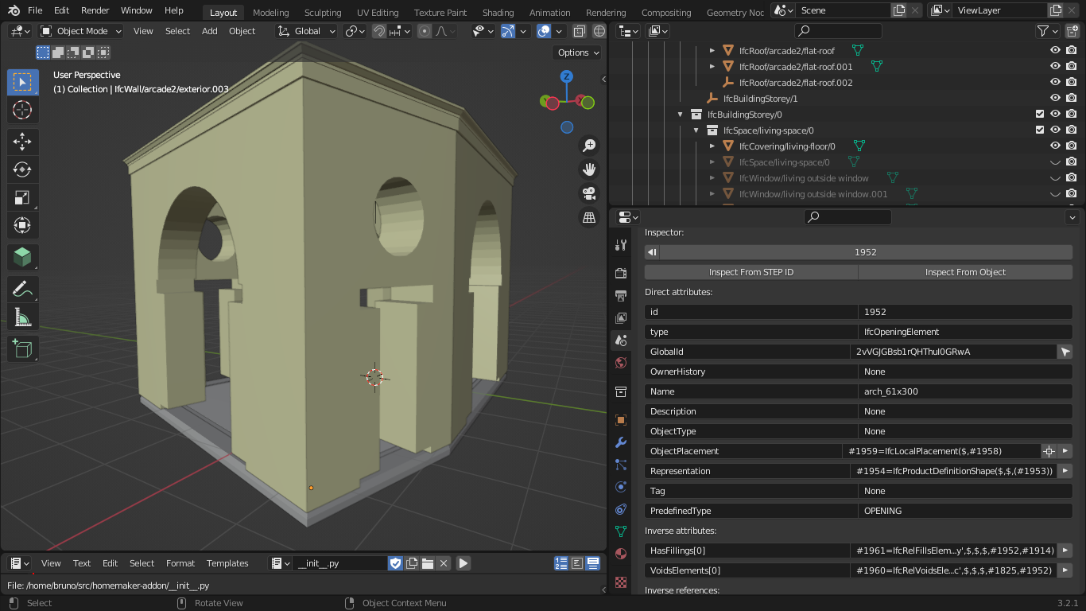This screenshot has width=1086, height=611.
Task: Click Inspect From STEP ID button
Action: (751, 272)
